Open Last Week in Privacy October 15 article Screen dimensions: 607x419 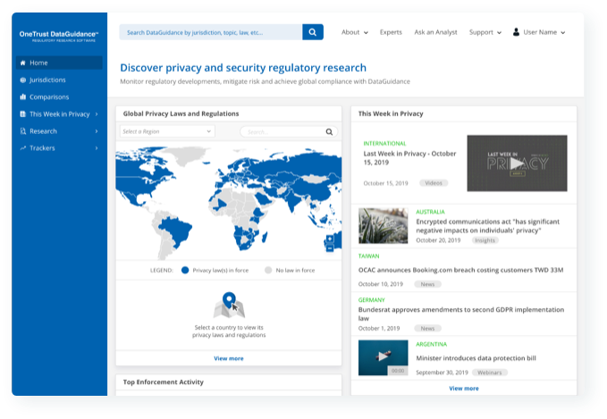point(409,158)
